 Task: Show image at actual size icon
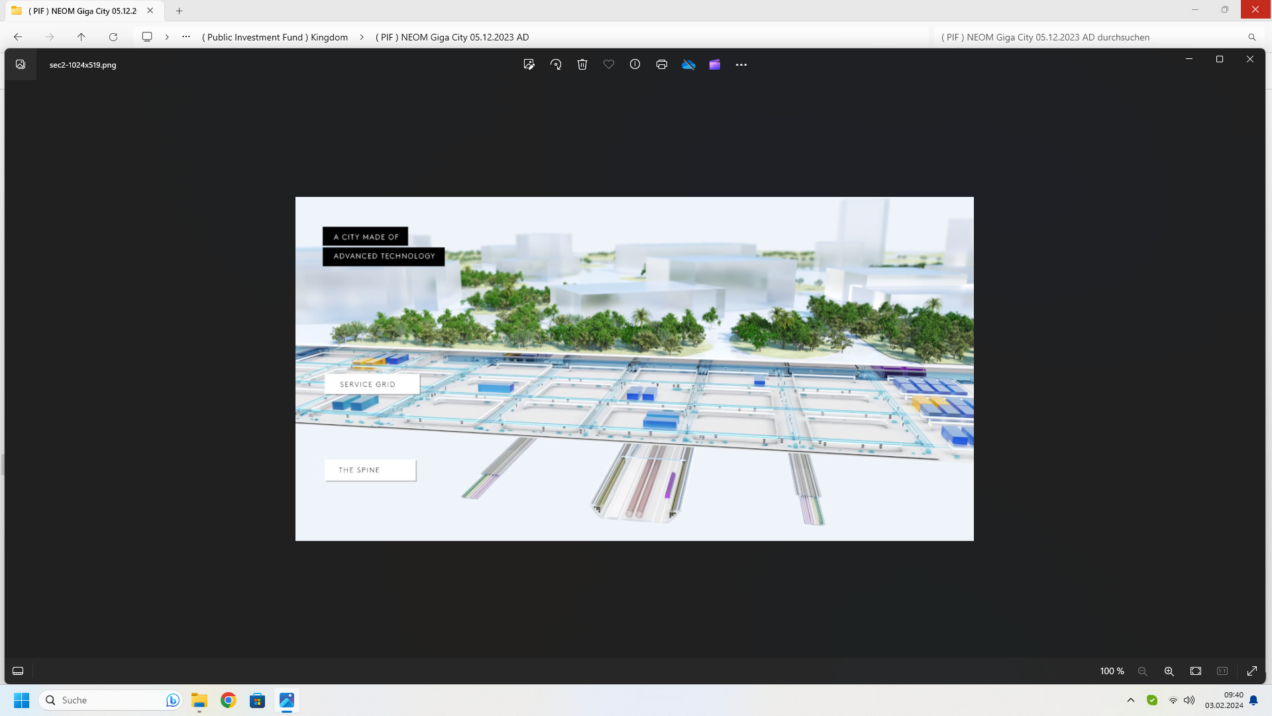point(1222,671)
